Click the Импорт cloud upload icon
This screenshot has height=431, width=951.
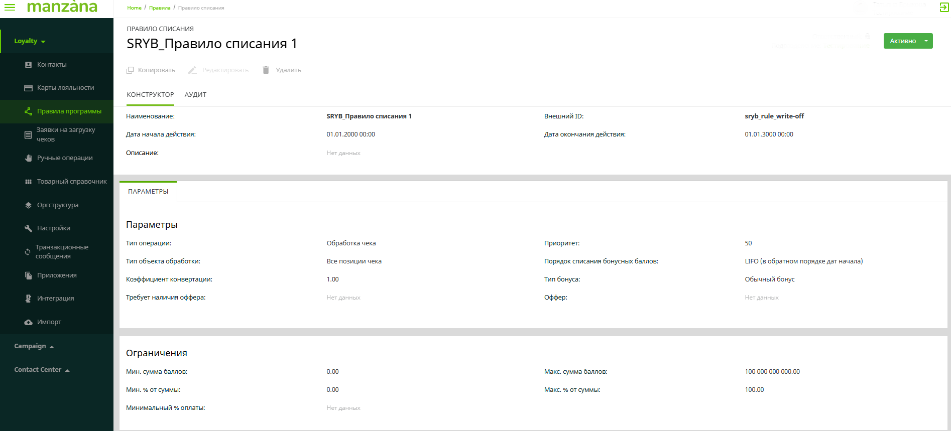(x=29, y=322)
